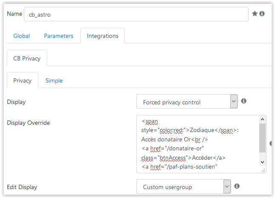This screenshot has height=198, width=275.
Task: Click partially hidden info icon beside Display Override
Action: (271, 143)
